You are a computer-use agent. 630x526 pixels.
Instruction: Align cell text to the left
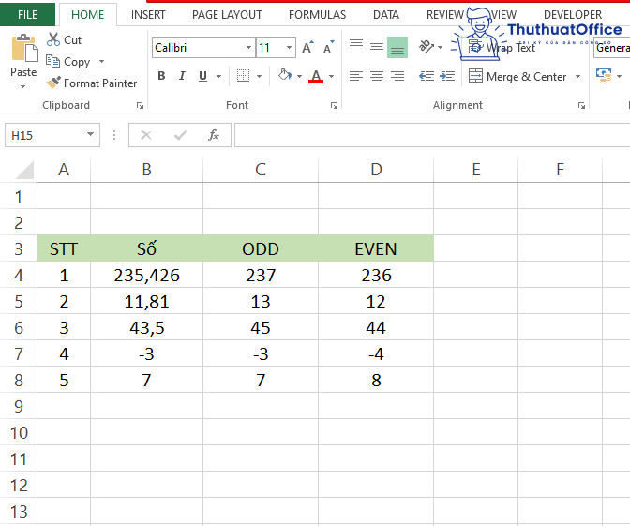point(356,76)
